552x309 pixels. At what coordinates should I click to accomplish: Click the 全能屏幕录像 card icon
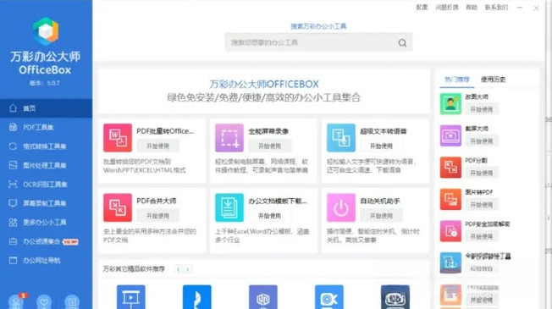pos(229,138)
